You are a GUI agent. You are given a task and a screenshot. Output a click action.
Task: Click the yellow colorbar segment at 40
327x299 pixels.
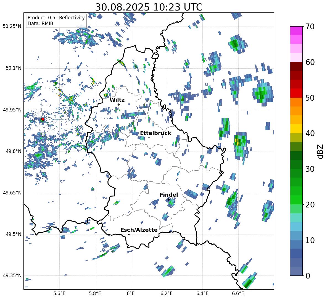[296, 129]
